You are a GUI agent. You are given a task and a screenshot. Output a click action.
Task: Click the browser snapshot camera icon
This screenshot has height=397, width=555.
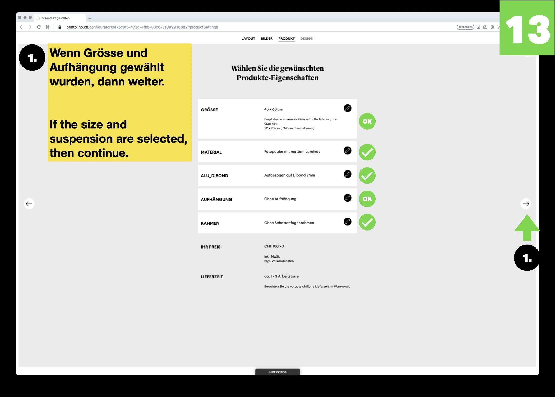point(485,27)
